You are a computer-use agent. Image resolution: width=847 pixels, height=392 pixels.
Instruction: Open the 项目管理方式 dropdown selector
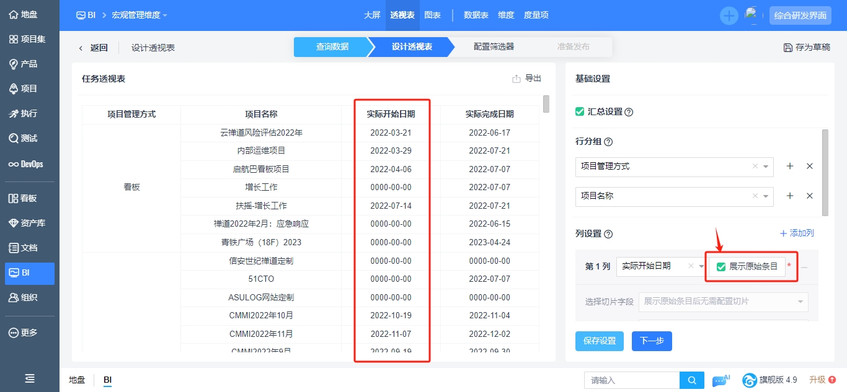[x=675, y=167]
